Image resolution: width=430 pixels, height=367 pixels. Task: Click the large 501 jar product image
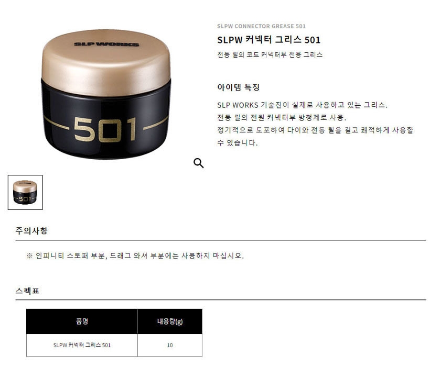click(106, 94)
